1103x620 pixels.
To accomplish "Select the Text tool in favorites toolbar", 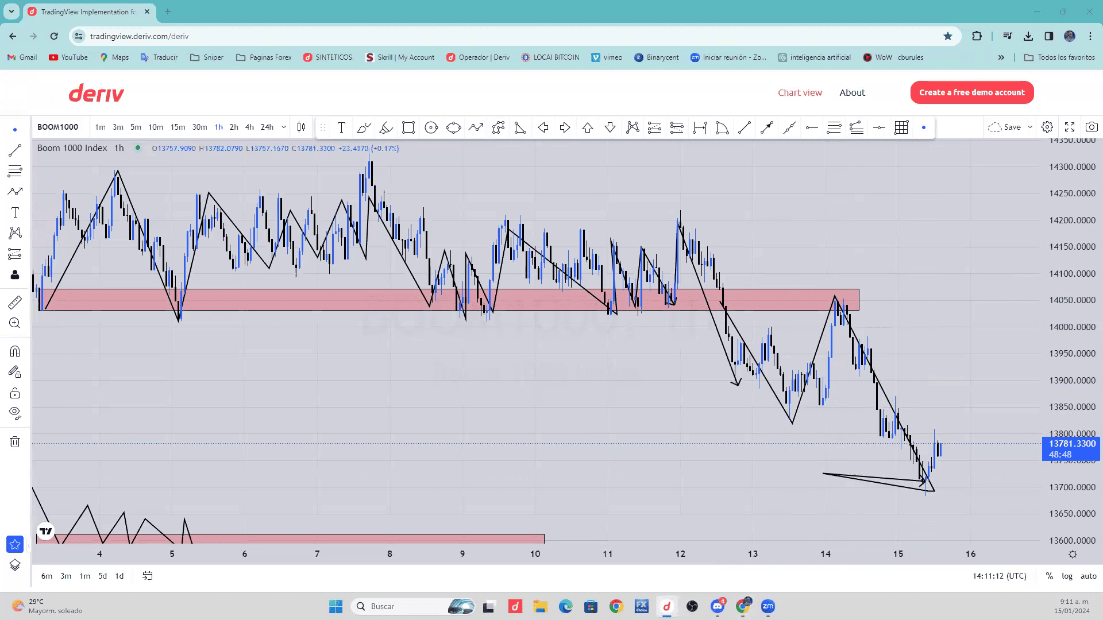I will click(x=341, y=127).
